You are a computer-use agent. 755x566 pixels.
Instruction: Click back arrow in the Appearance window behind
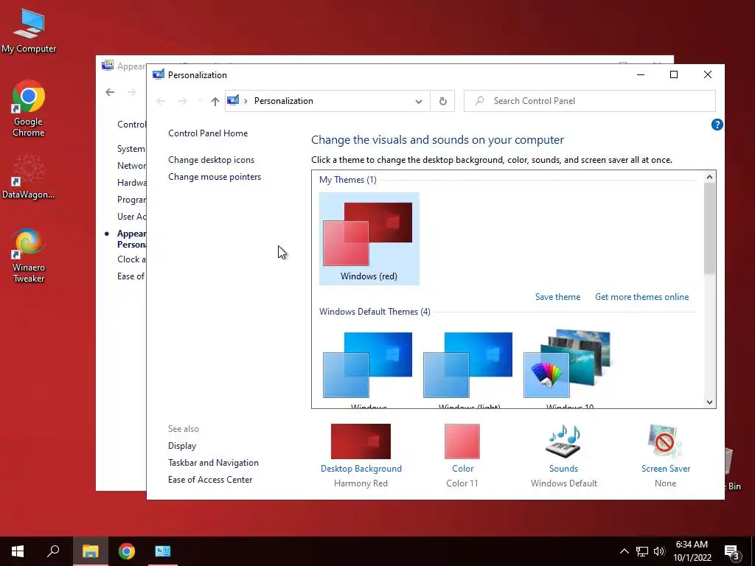(110, 92)
